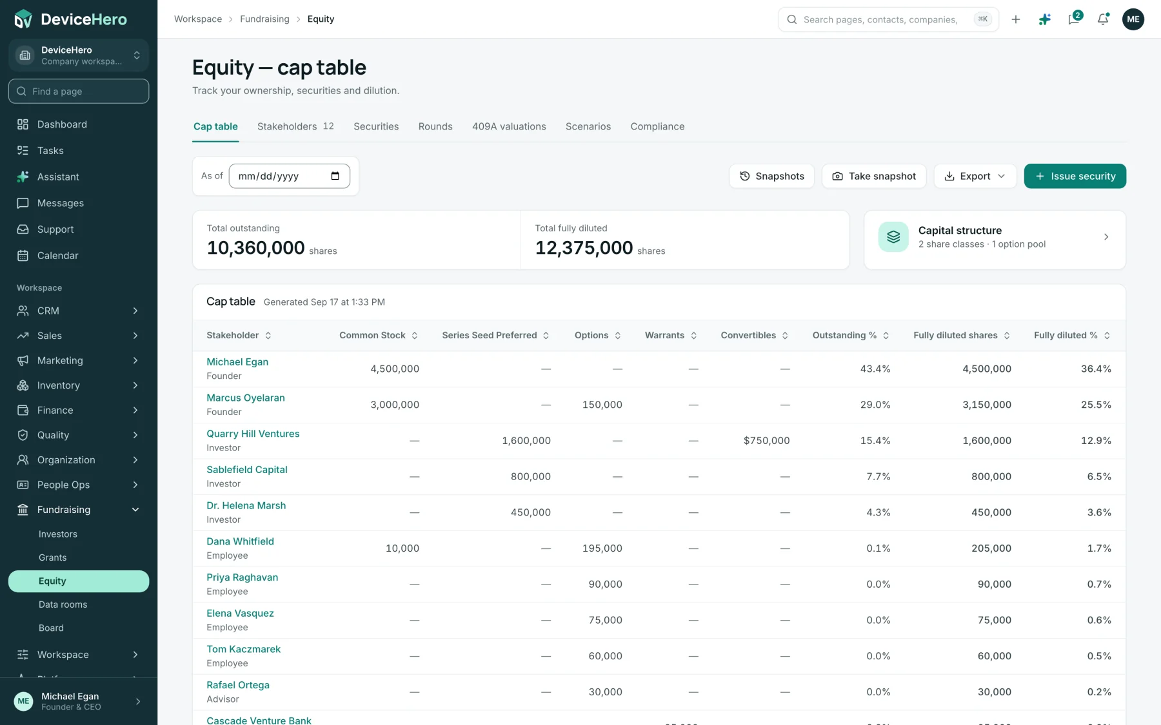Click the Take snapshot button
This screenshot has height=725, width=1161.
(874, 176)
